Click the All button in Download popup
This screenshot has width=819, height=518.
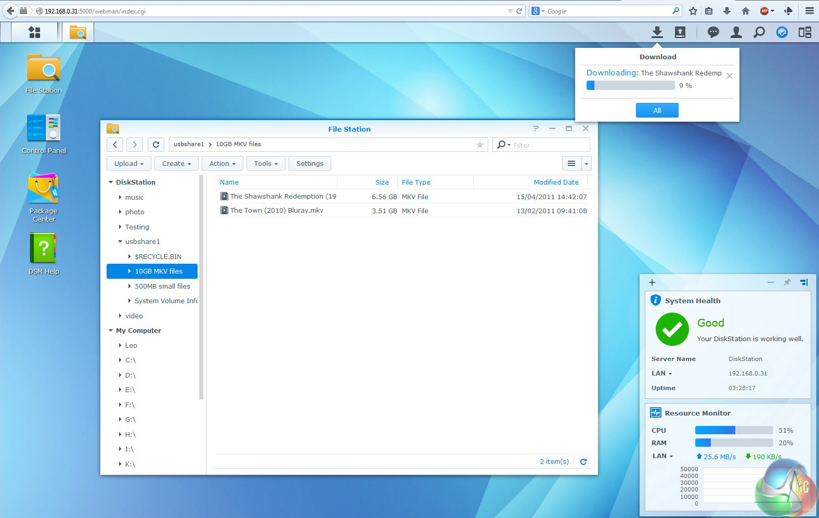[x=657, y=110]
